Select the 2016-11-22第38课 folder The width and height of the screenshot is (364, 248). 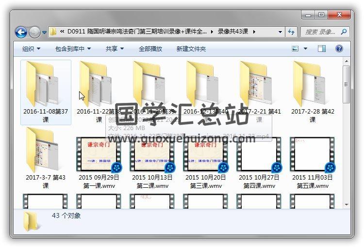(99, 92)
